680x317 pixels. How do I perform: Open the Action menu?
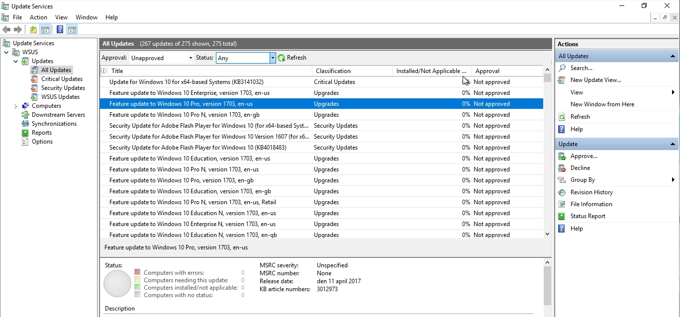click(38, 17)
